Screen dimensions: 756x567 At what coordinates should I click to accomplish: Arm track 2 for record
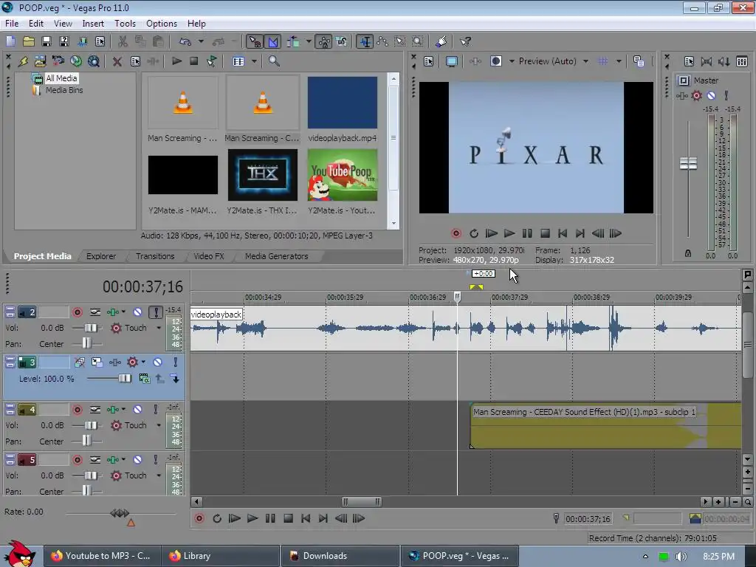[77, 312]
